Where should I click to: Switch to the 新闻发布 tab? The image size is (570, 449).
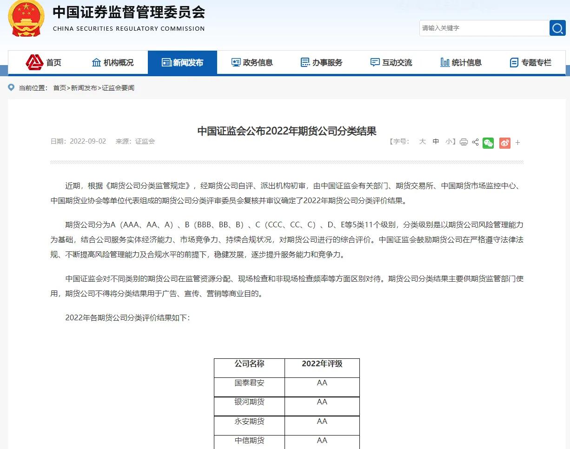(x=182, y=62)
